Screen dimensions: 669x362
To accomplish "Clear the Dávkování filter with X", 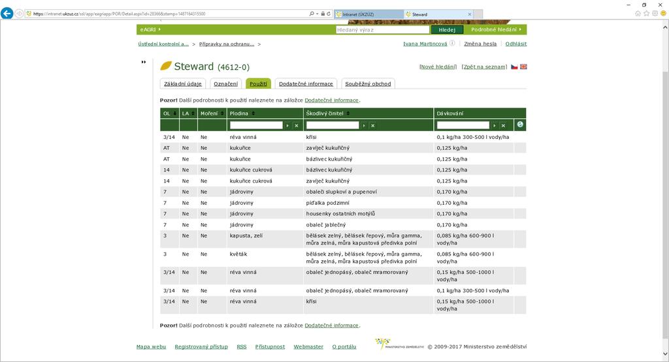I will 504,126.
